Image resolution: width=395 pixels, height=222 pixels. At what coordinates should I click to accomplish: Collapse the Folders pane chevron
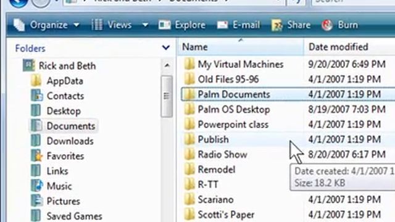point(166,47)
